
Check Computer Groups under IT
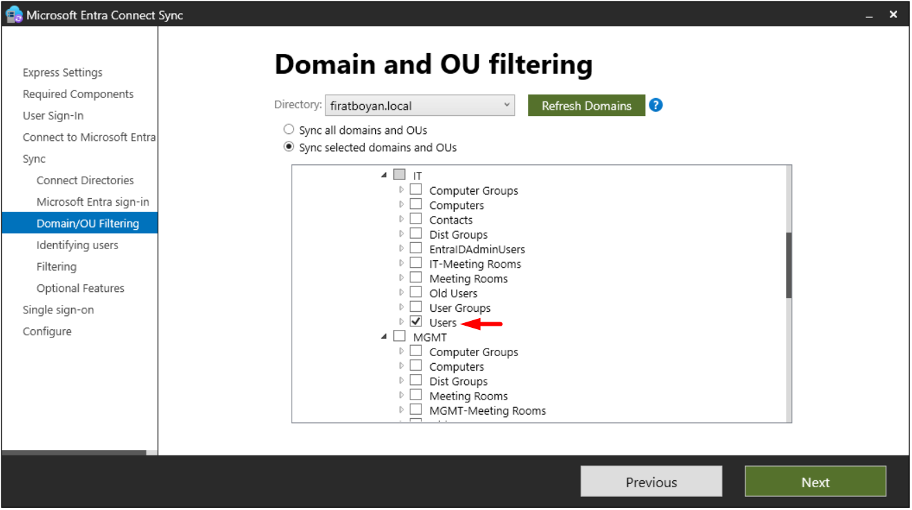(416, 190)
